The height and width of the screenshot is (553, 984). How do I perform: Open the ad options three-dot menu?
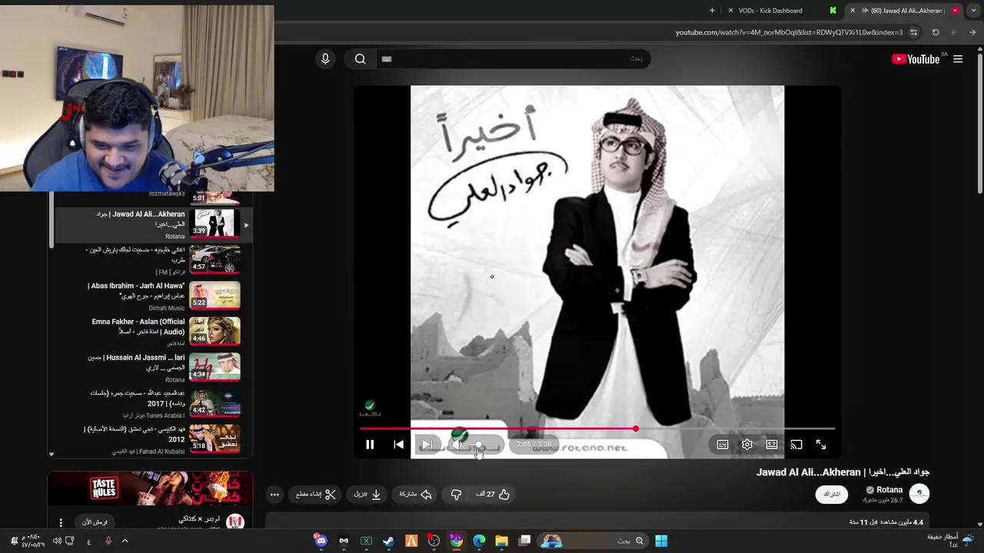click(x=61, y=522)
